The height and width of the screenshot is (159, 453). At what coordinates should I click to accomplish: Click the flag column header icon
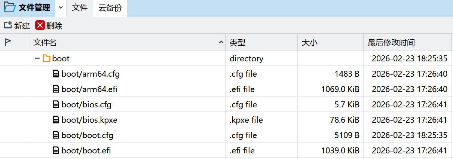8,42
